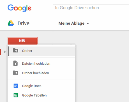Screen dimensions: 129x102
Task: Click the folder upload icon beside Ordner hochladen
Action: coord(15,73)
